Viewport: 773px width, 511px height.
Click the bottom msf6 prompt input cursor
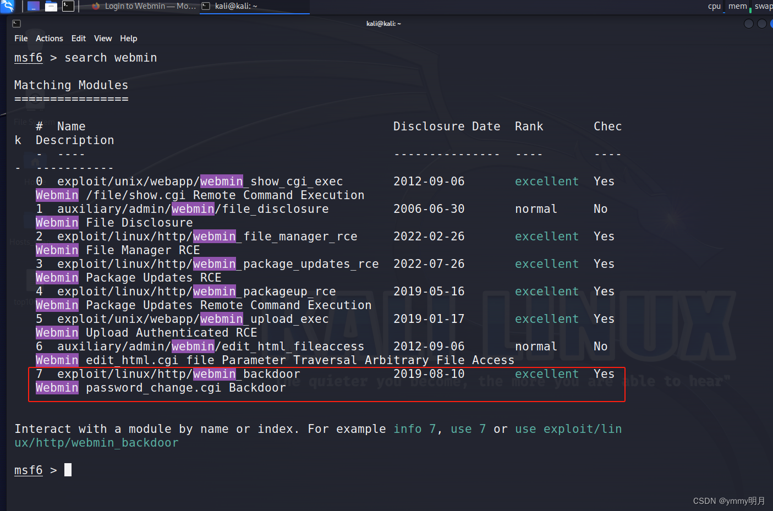(x=68, y=470)
